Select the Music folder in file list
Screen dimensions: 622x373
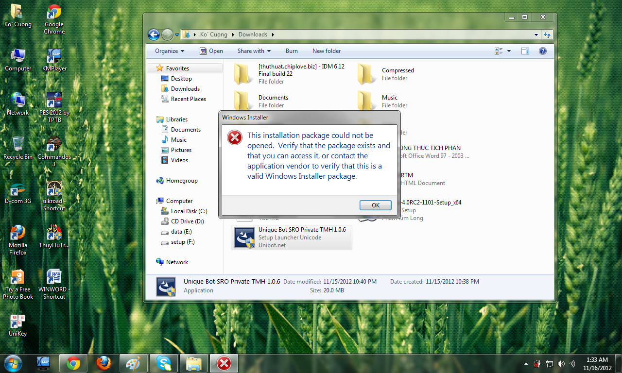[x=415, y=102]
